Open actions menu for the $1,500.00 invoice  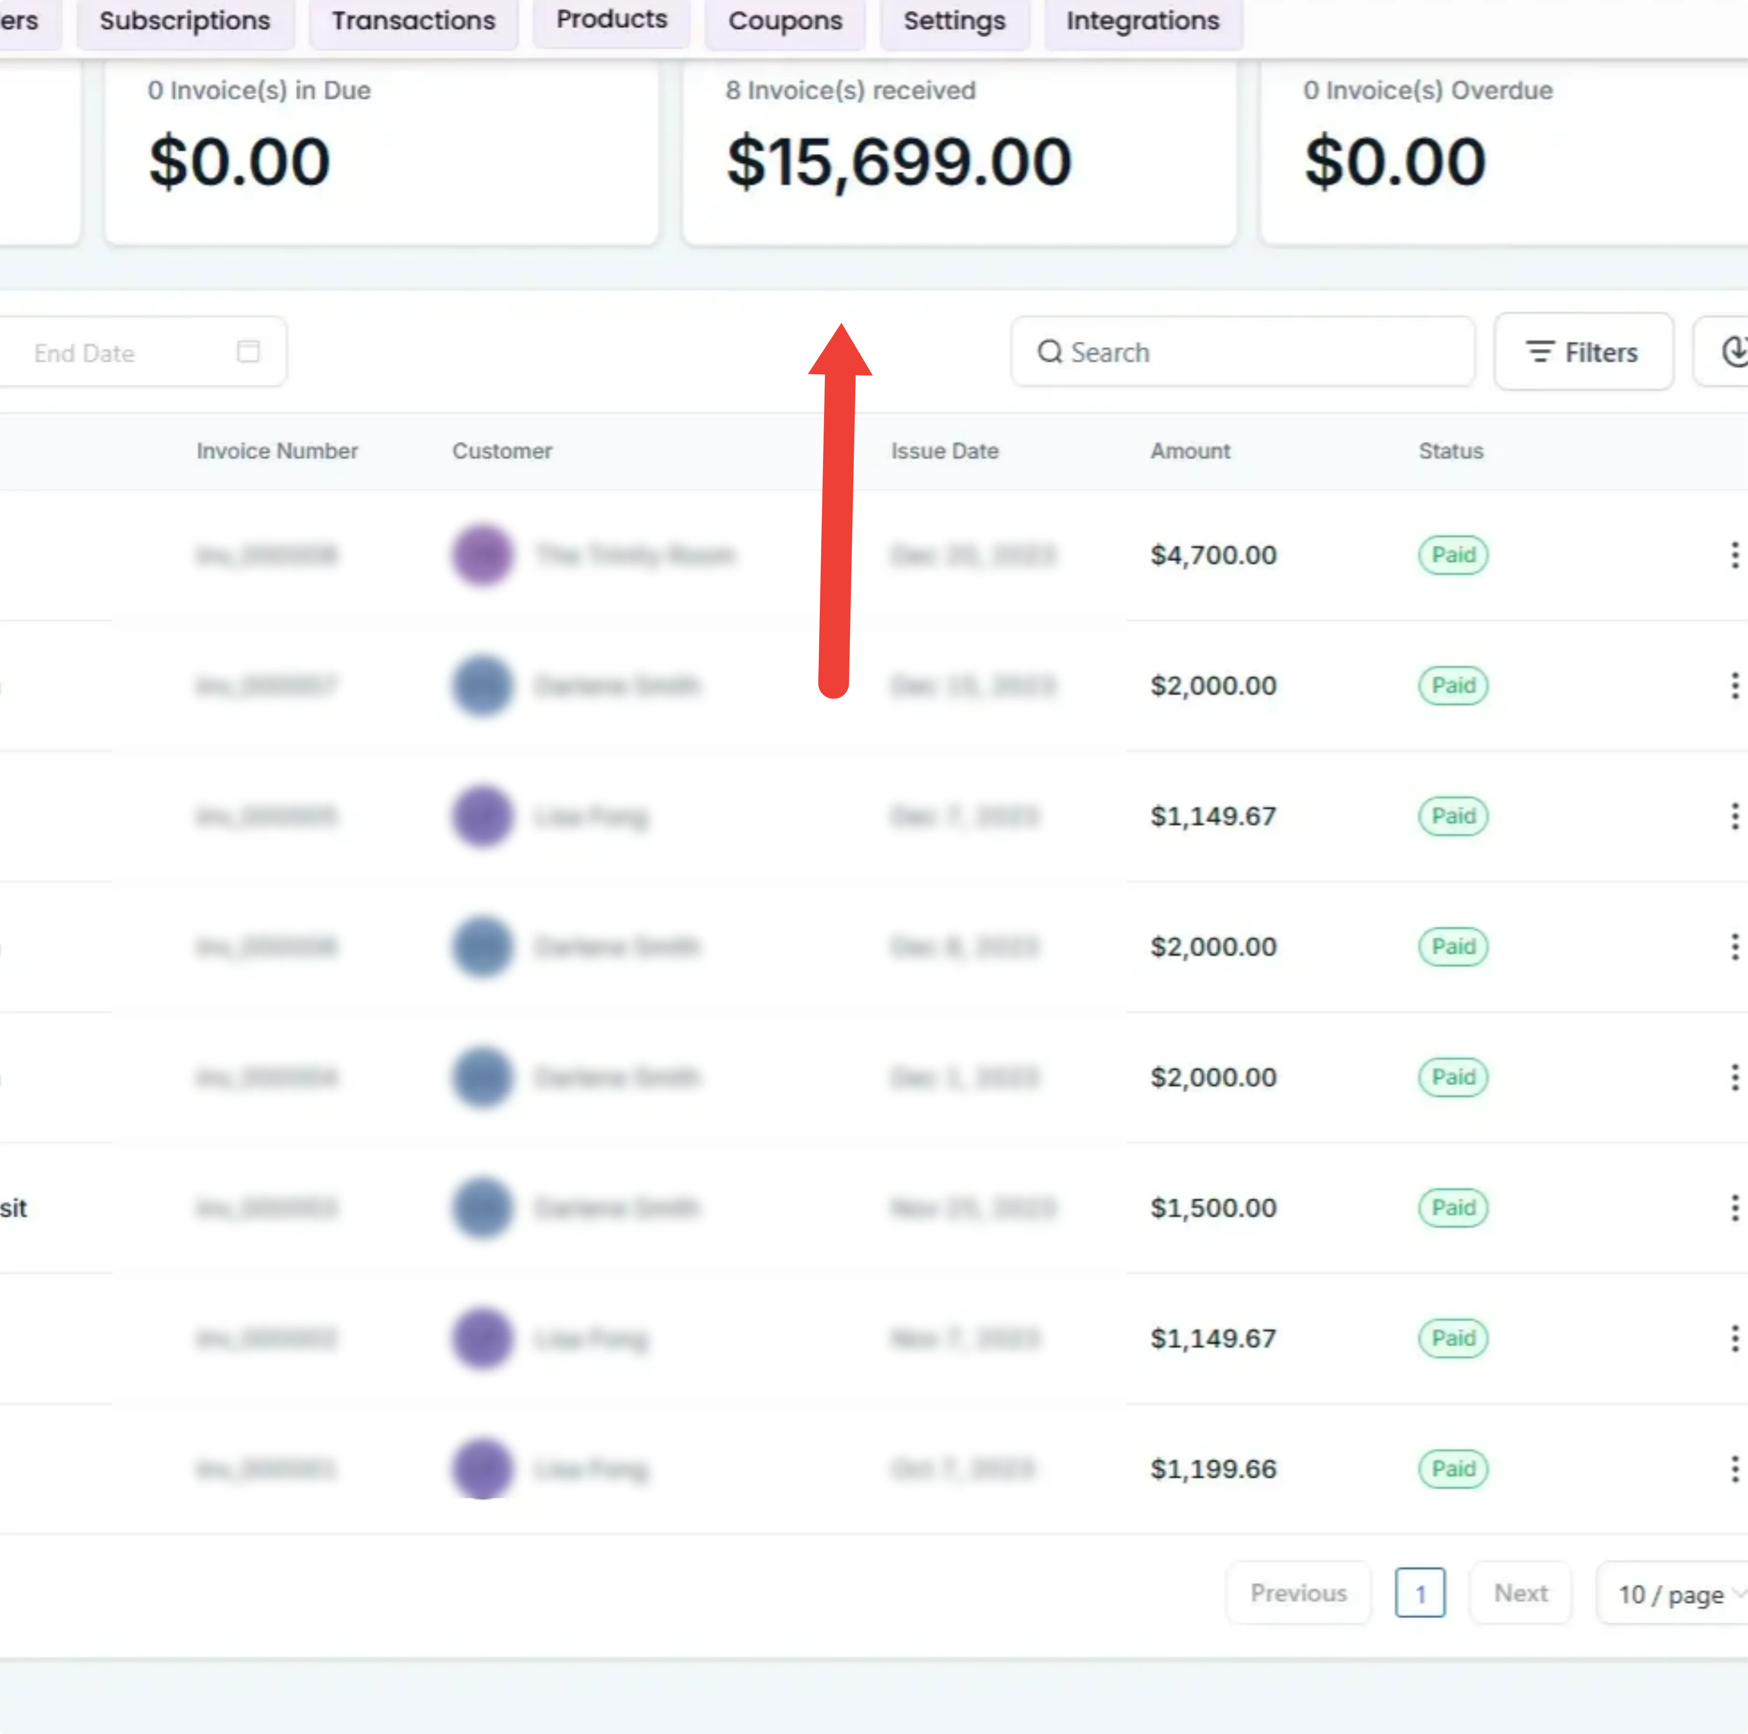1736,1207
